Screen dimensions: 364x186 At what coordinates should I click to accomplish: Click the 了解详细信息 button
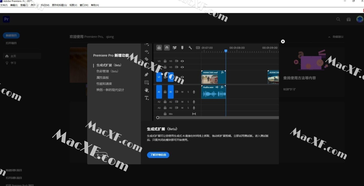point(158,155)
